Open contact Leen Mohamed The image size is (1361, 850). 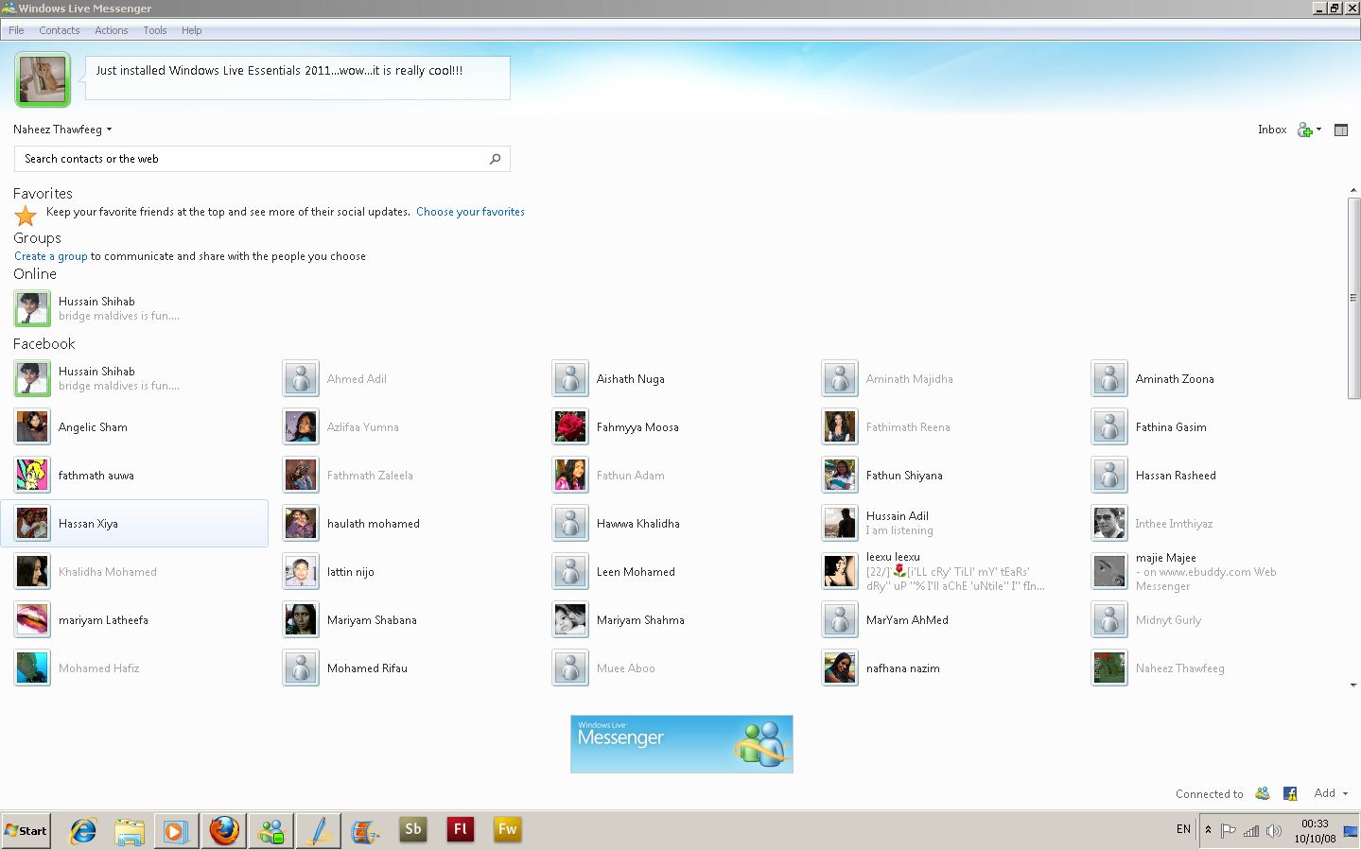coord(636,572)
